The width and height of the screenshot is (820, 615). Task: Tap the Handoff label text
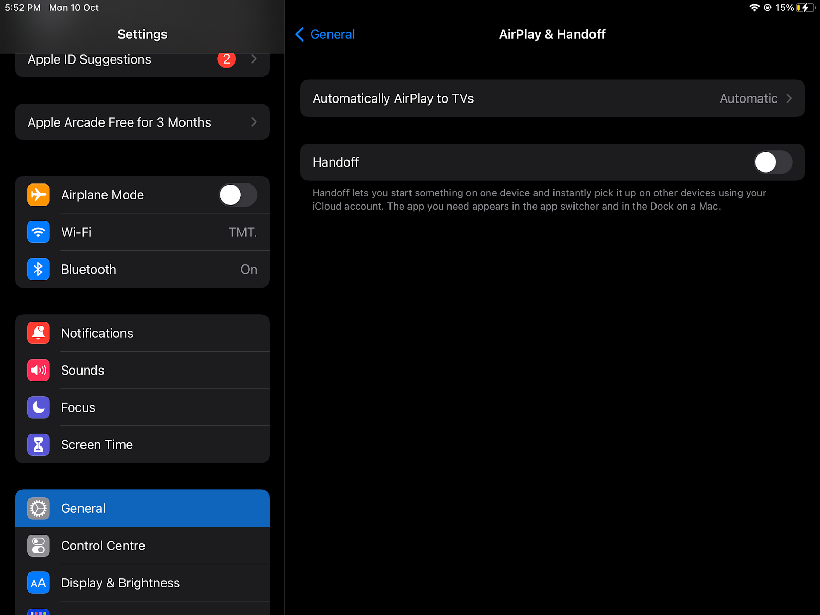[x=336, y=162]
